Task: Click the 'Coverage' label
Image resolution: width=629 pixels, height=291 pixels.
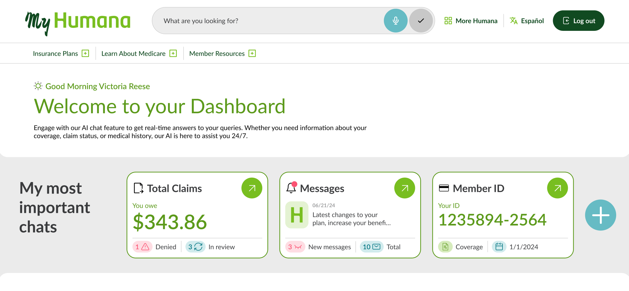Action: 469,247
